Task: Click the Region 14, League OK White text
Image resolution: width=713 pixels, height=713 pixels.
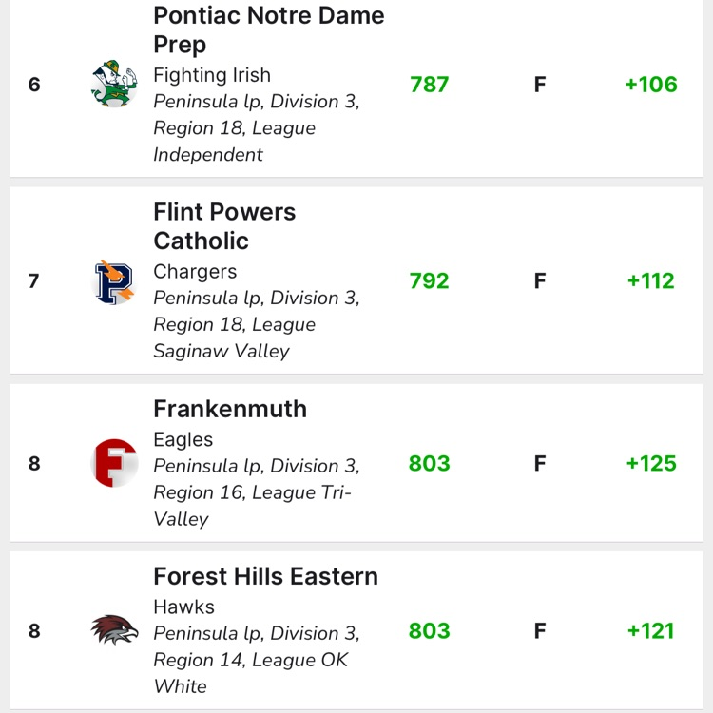Action: [x=251, y=673]
